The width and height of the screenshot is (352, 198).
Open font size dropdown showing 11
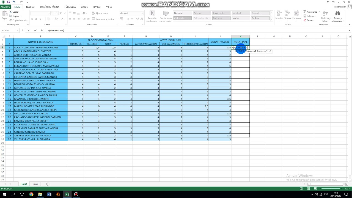point(57,13)
